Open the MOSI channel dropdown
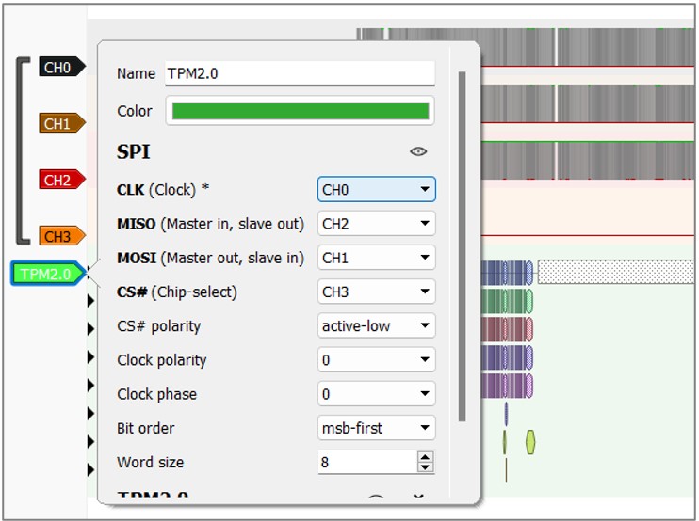Image resolution: width=699 pixels, height=521 pixels. (x=376, y=258)
